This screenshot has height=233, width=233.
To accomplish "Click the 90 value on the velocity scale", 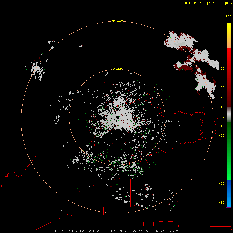I will tap(222, 30).
